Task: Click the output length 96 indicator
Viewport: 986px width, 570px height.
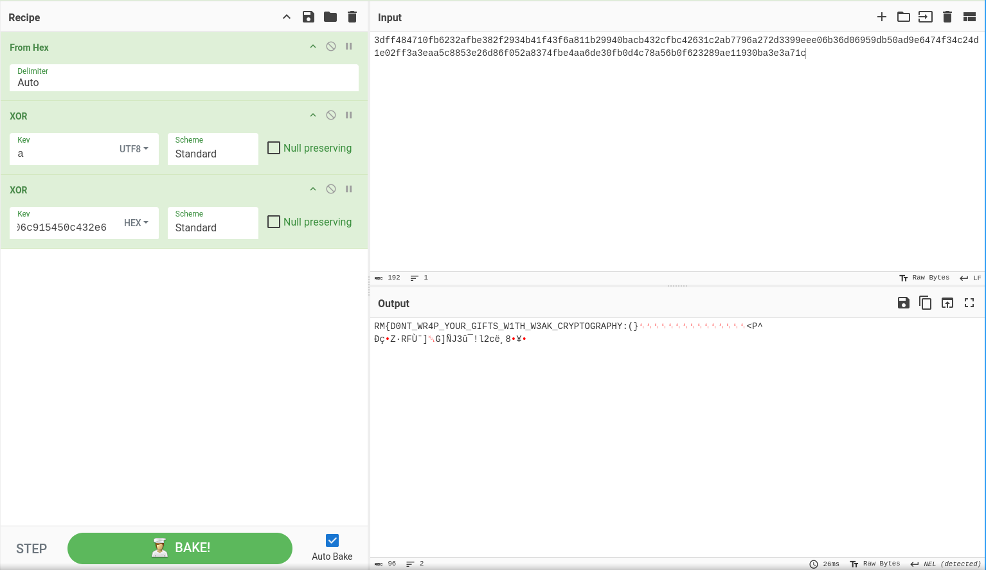Action: coord(386,564)
